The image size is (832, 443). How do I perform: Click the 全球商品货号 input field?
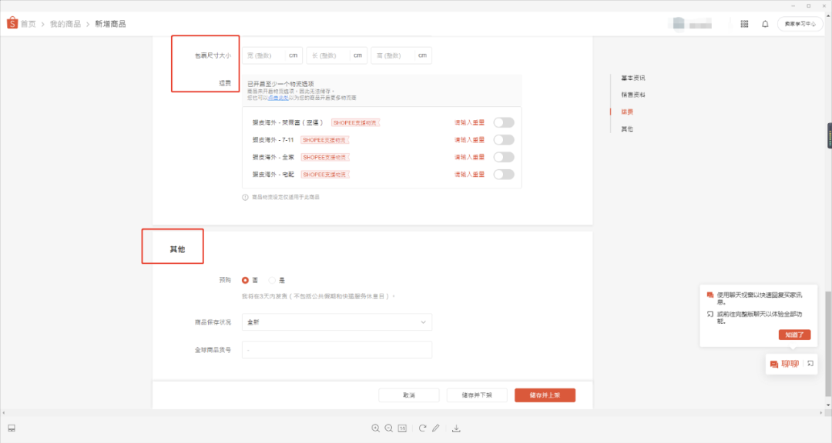click(337, 349)
